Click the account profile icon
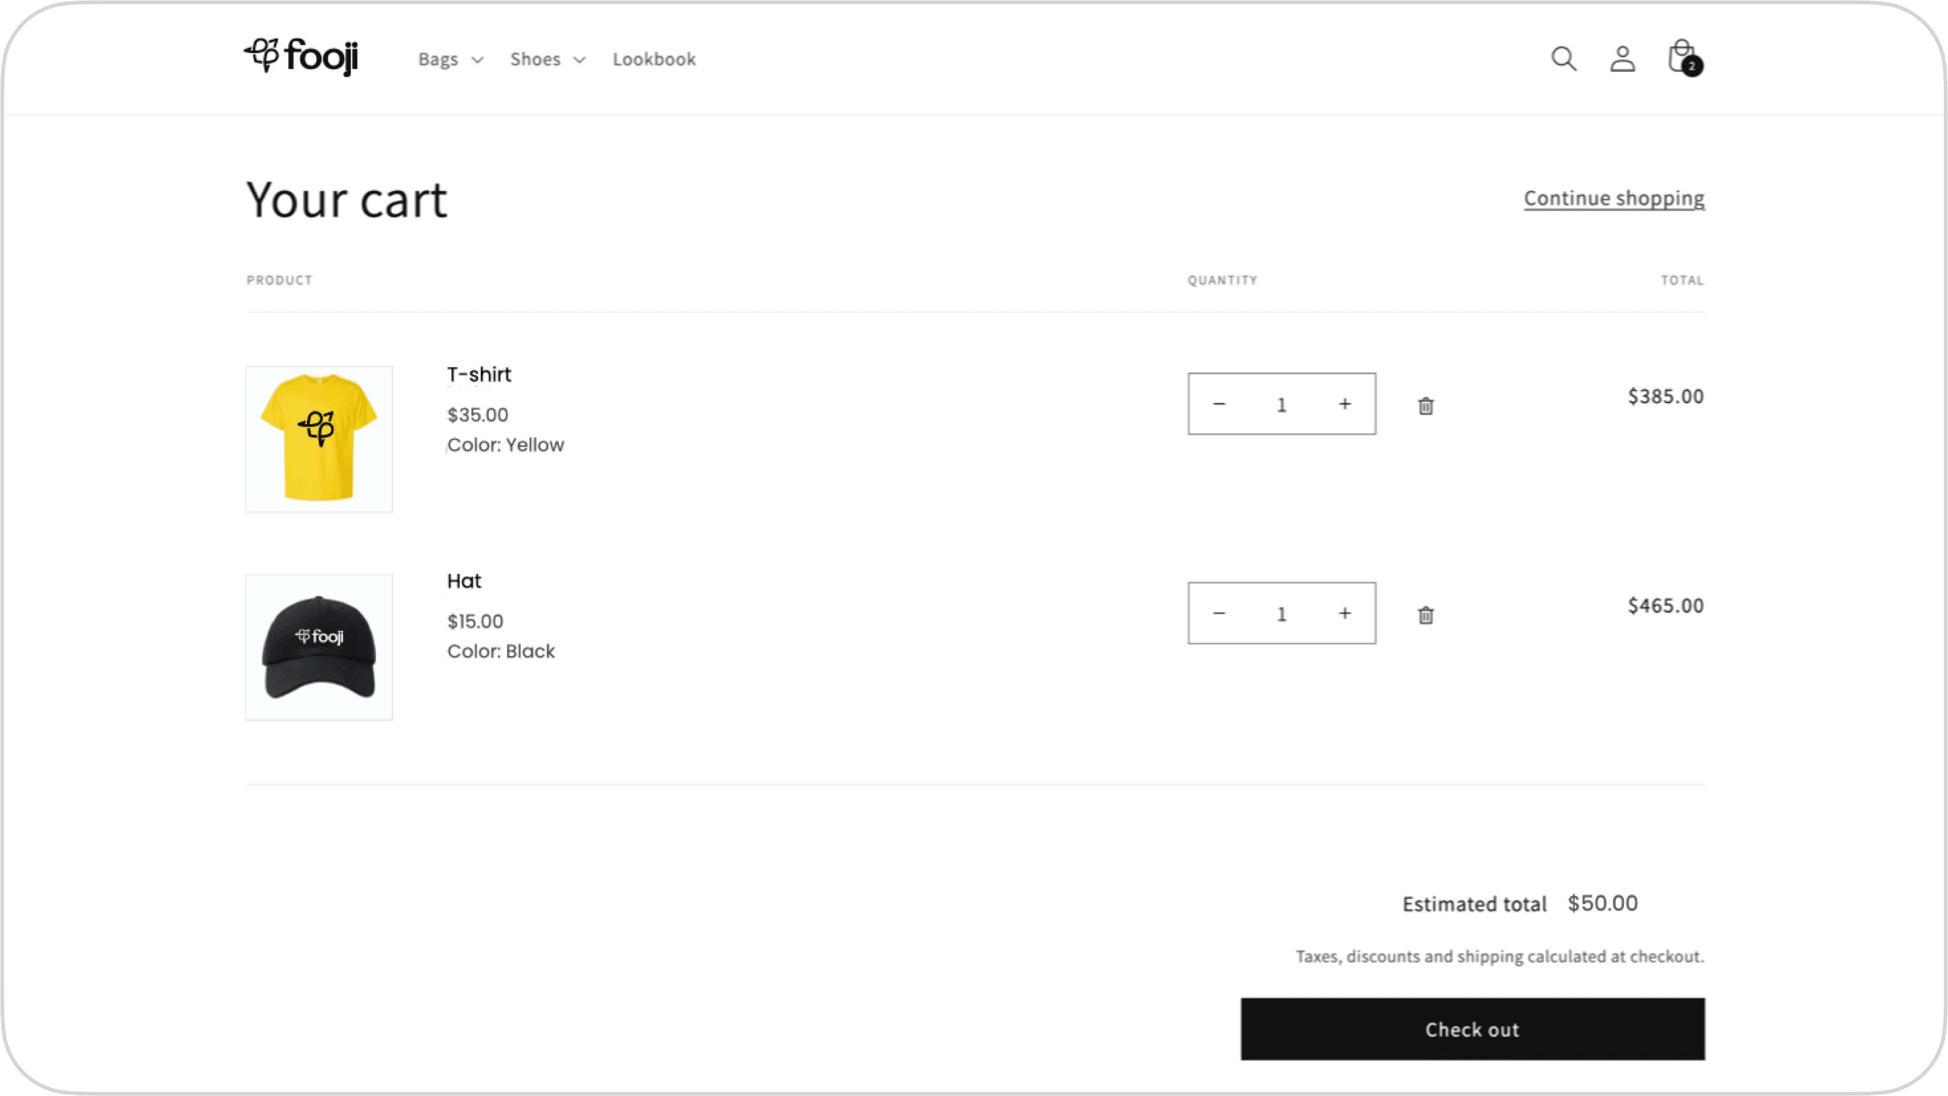 pos(1622,58)
